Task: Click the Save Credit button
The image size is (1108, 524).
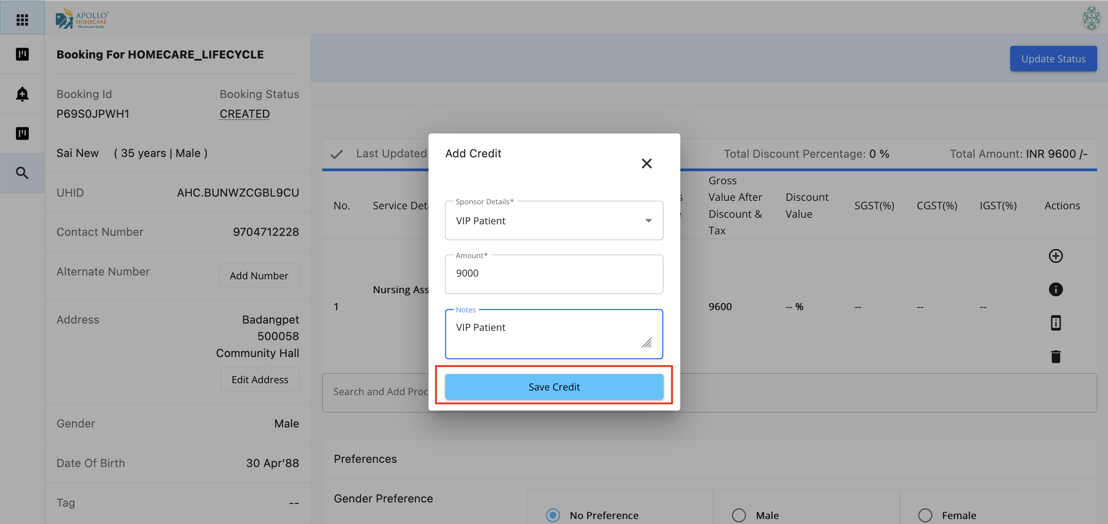Action: pos(554,386)
